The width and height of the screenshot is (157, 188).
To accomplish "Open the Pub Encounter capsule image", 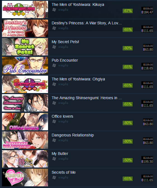I will [25, 66].
